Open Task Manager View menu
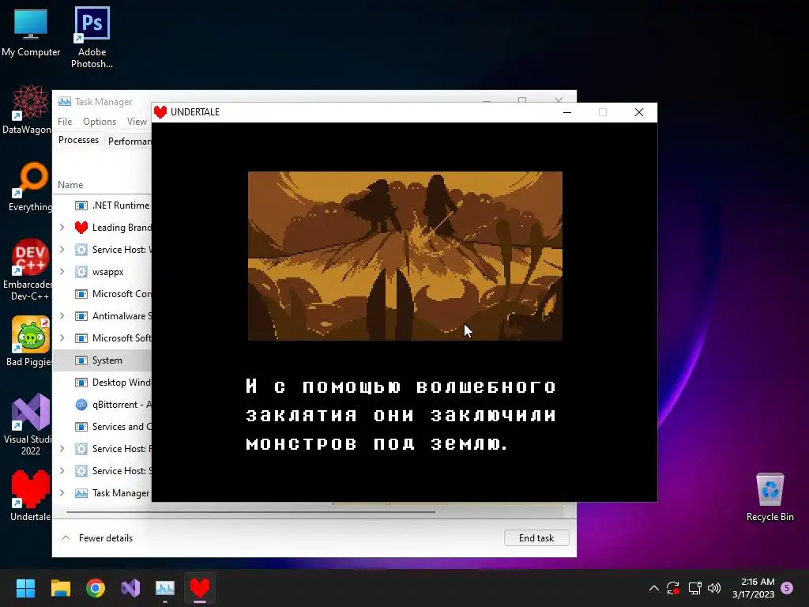Screen dimensions: 809x607 (137, 121)
